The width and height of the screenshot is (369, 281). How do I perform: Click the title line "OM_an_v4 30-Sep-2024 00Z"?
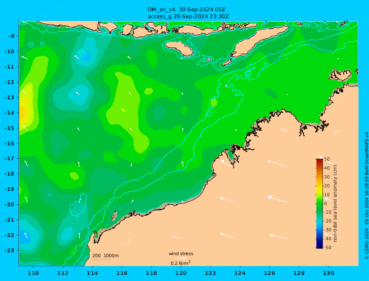(187, 10)
